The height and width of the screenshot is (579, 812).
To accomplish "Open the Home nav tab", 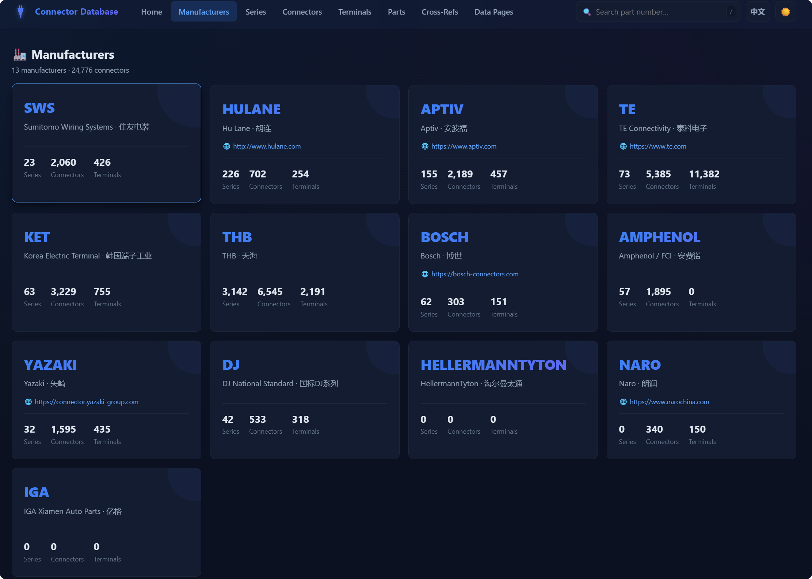I will 152,12.
